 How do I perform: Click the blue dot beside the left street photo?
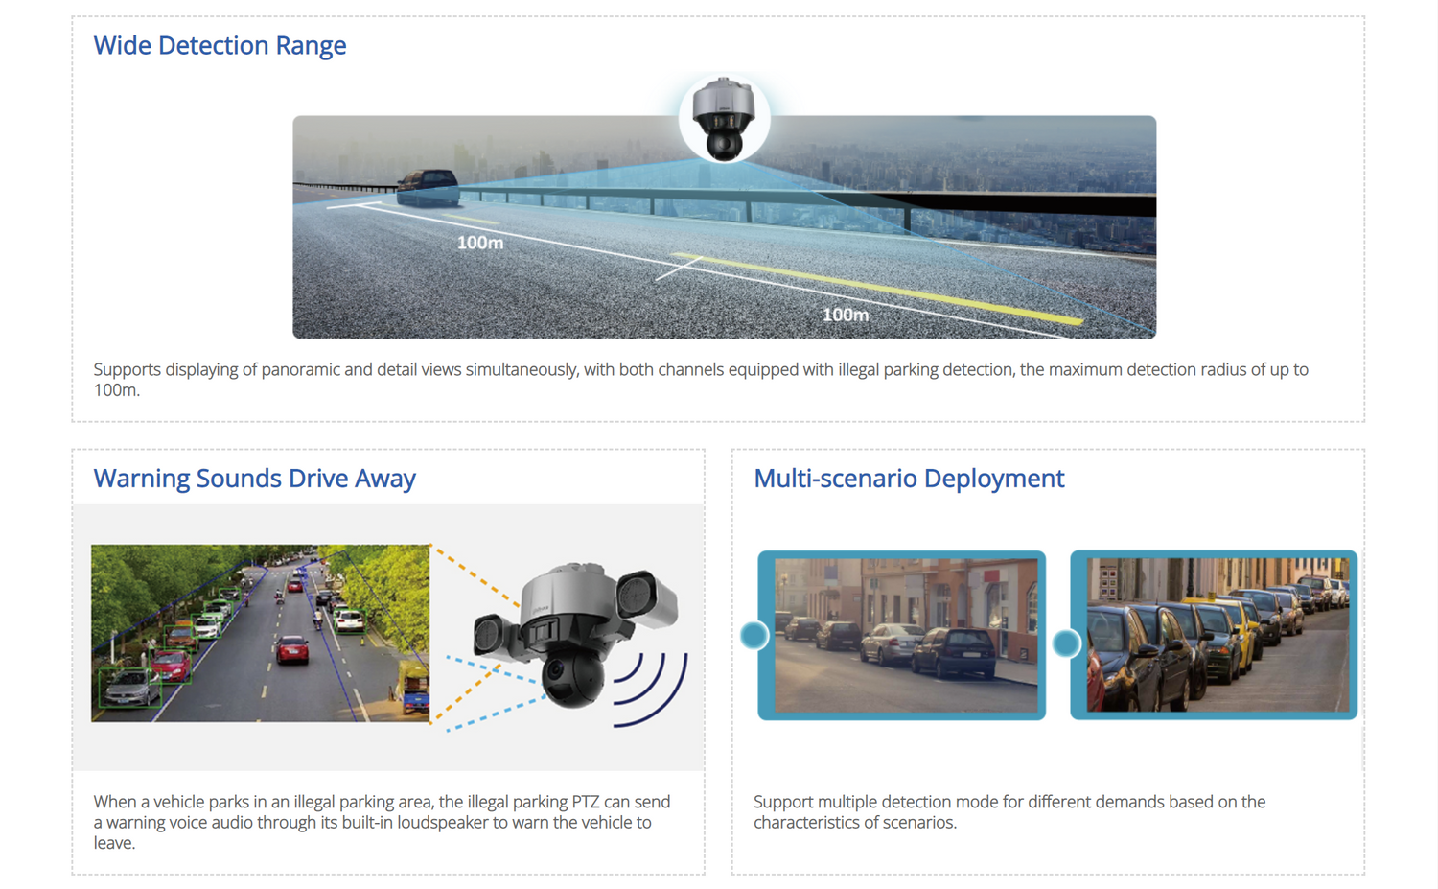click(754, 635)
